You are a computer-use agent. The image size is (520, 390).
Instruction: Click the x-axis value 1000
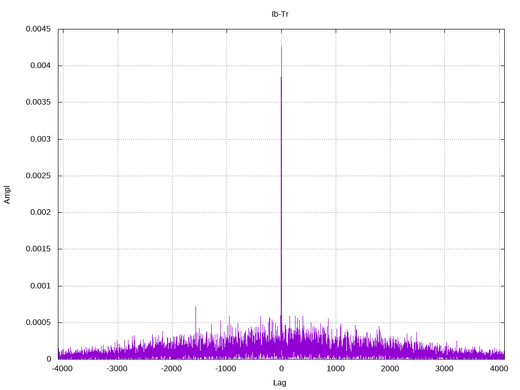click(336, 369)
